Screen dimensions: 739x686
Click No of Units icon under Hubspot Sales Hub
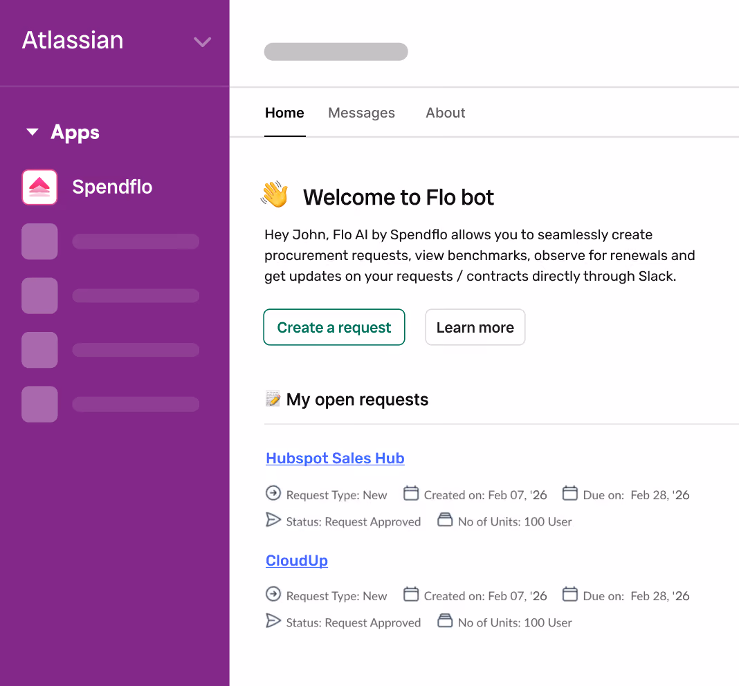445,519
